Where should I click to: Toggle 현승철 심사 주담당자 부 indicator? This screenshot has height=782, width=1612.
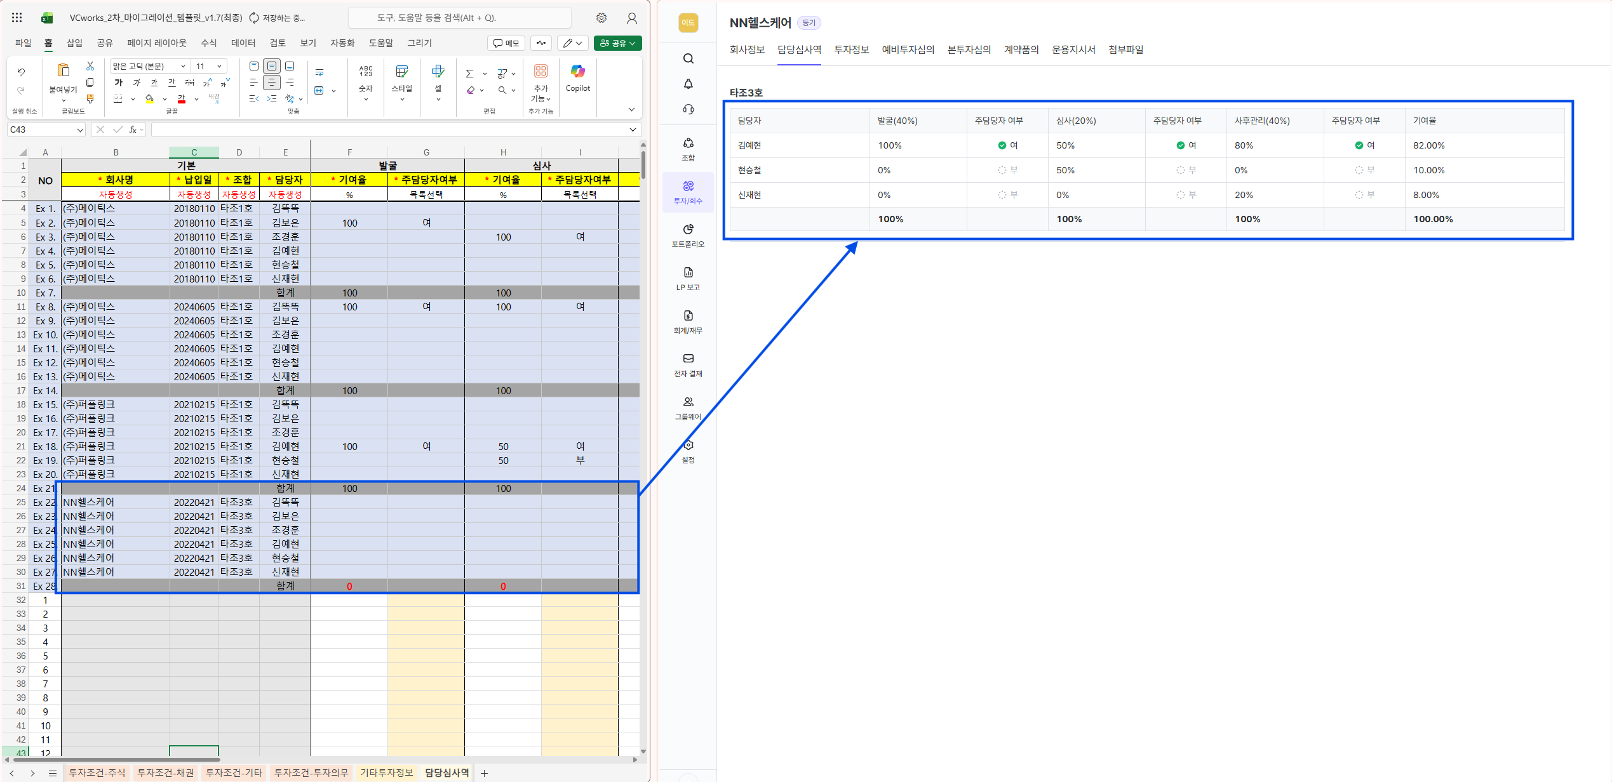pyautogui.click(x=1180, y=170)
